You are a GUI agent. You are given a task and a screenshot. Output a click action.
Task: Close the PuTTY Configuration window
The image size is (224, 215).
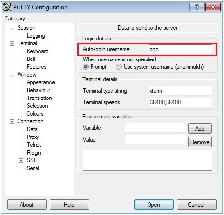[x=213, y=7]
